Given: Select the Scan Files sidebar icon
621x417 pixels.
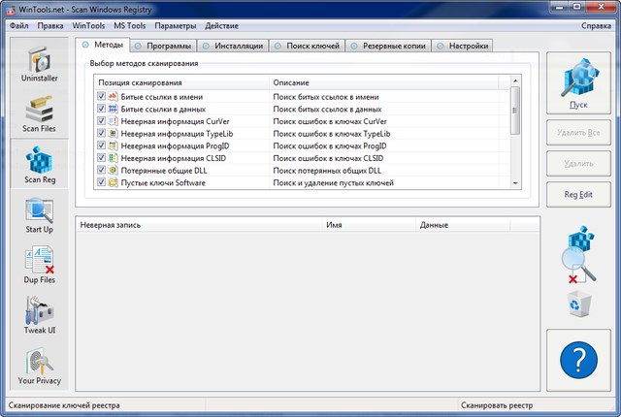Looking at the screenshot, I should pos(39,112).
